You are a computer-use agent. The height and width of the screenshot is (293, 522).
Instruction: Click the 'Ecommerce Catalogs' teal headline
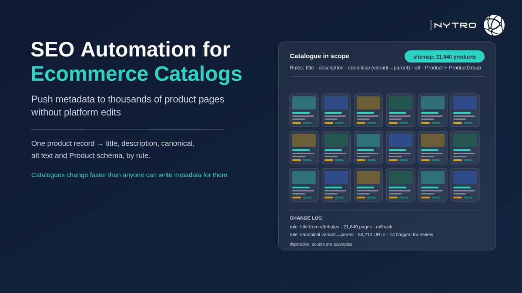(x=136, y=73)
